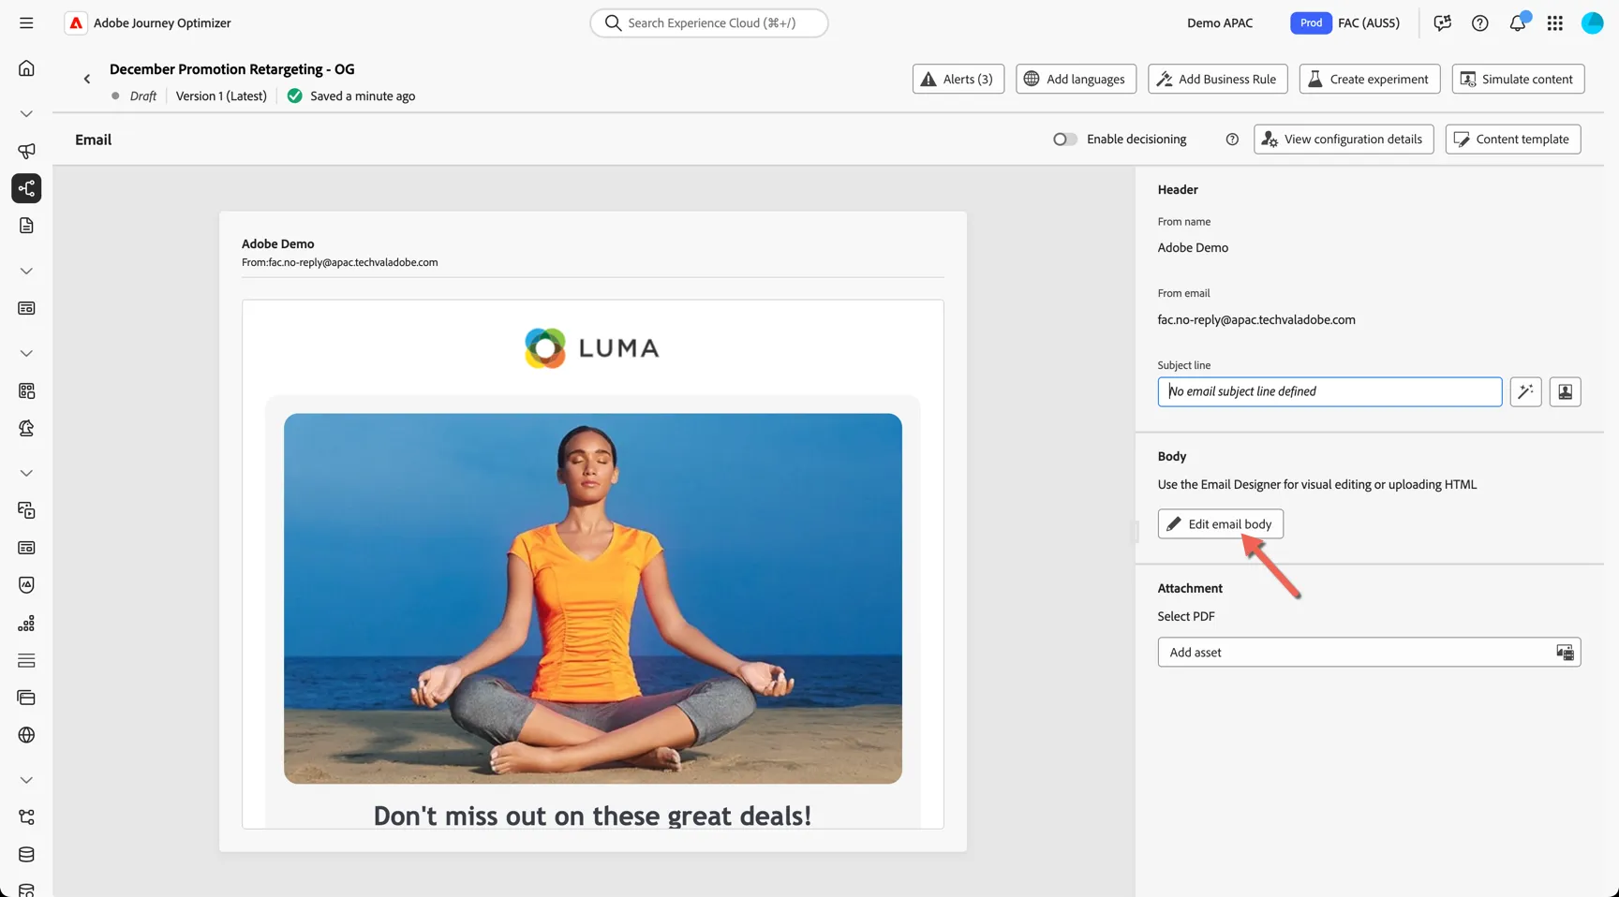
Task: Open View configuration details
Action: coord(1344,140)
